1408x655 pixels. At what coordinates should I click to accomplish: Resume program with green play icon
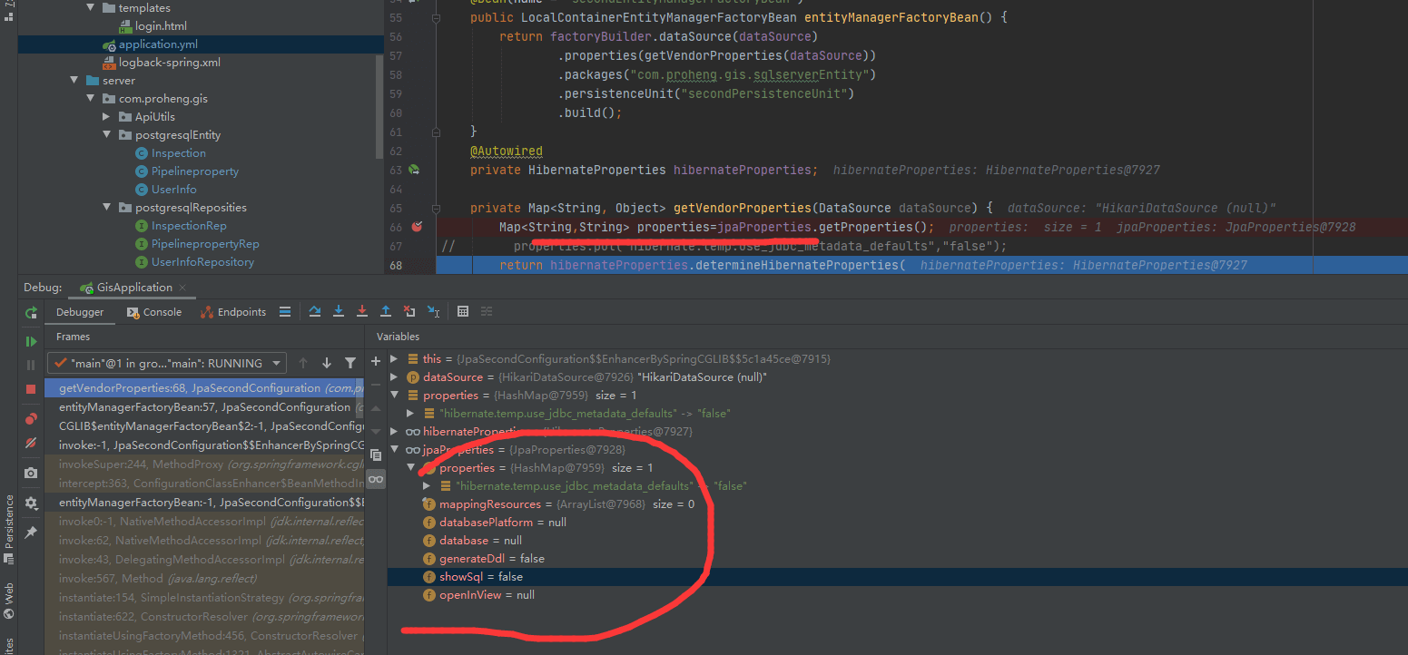coord(31,341)
